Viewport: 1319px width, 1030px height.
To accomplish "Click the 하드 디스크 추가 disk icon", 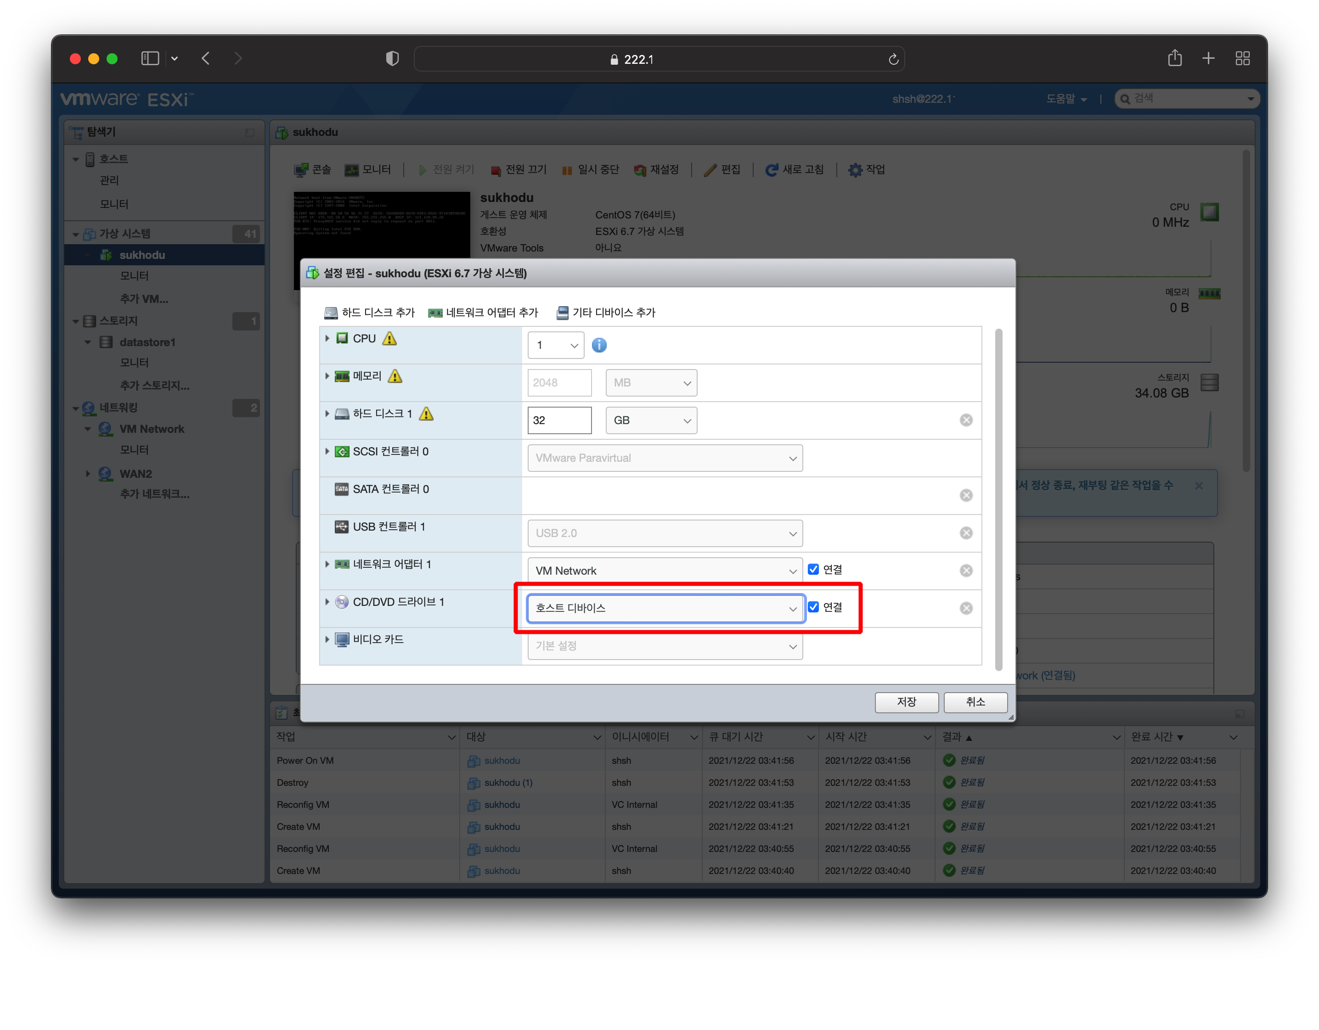I will click(331, 313).
